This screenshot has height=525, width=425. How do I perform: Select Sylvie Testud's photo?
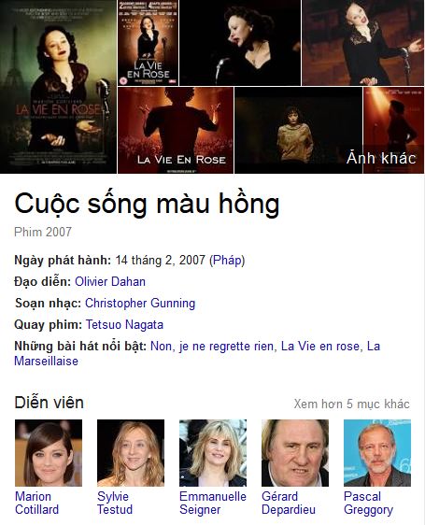coord(131,453)
